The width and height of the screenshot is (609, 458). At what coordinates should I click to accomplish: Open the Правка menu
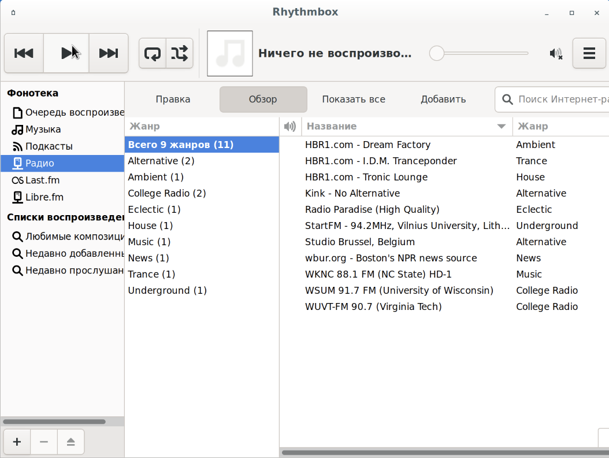173,99
